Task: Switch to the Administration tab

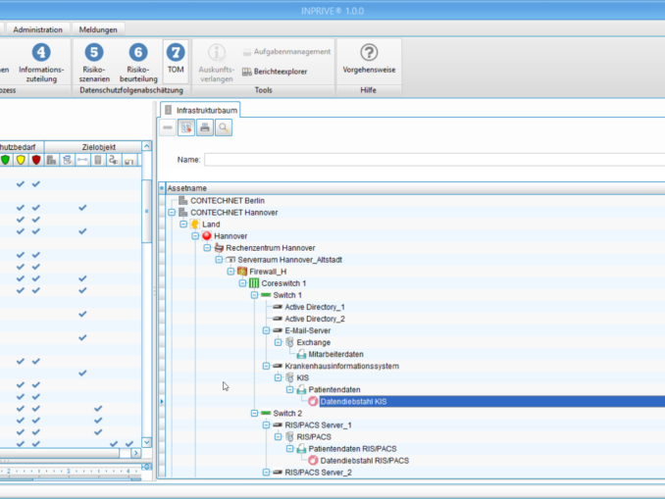Action: tap(37, 29)
